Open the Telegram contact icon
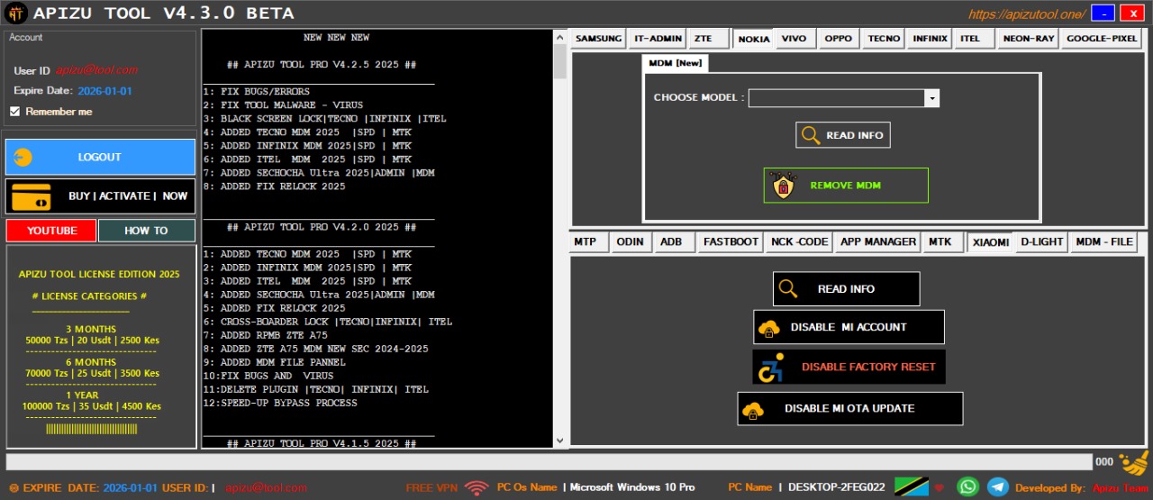 coord(997,486)
